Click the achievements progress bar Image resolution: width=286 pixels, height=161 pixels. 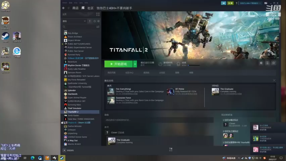pos(194,65)
